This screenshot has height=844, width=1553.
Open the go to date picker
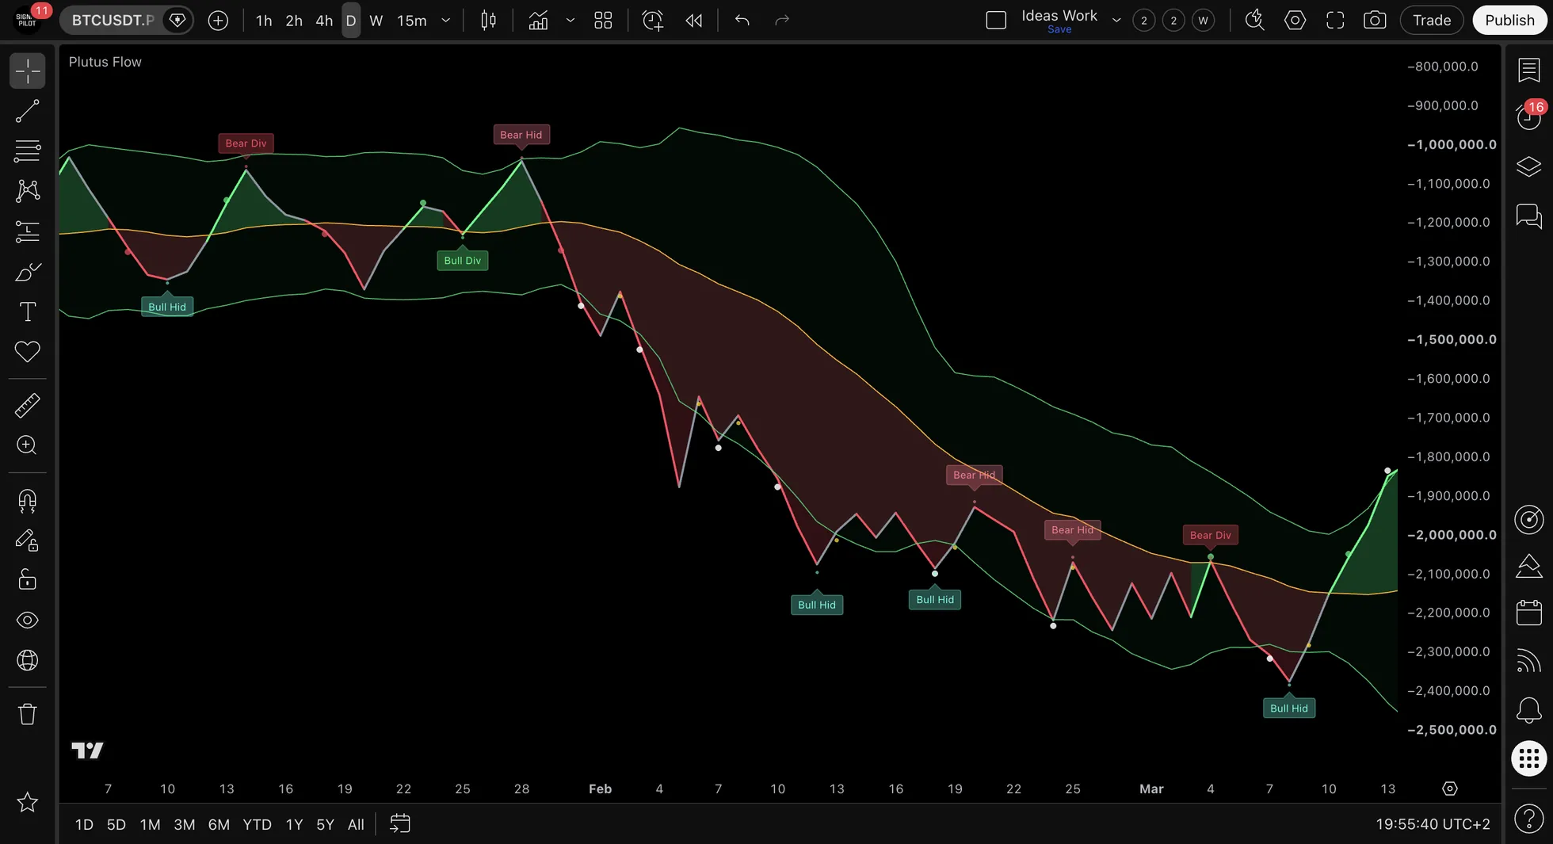(x=400, y=824)
